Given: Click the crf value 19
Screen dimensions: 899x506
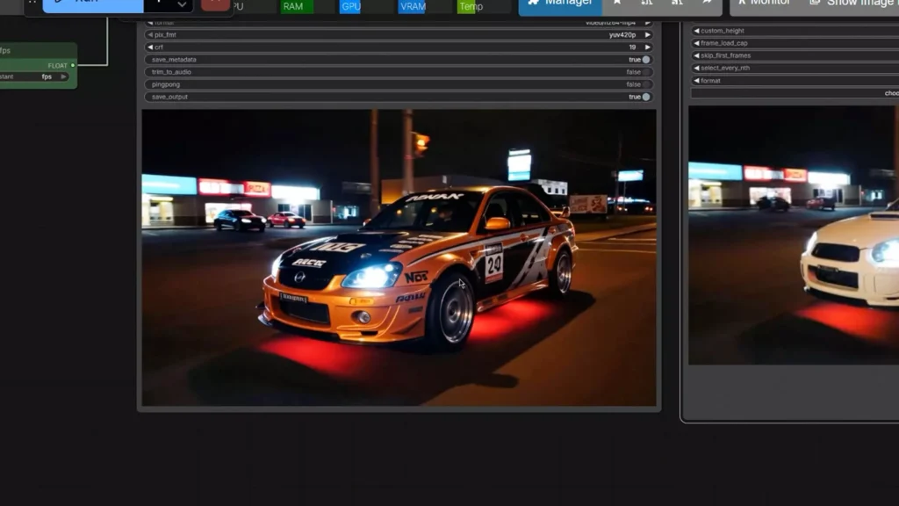Looking at the screenshot, I should click(x=632, y=47).
